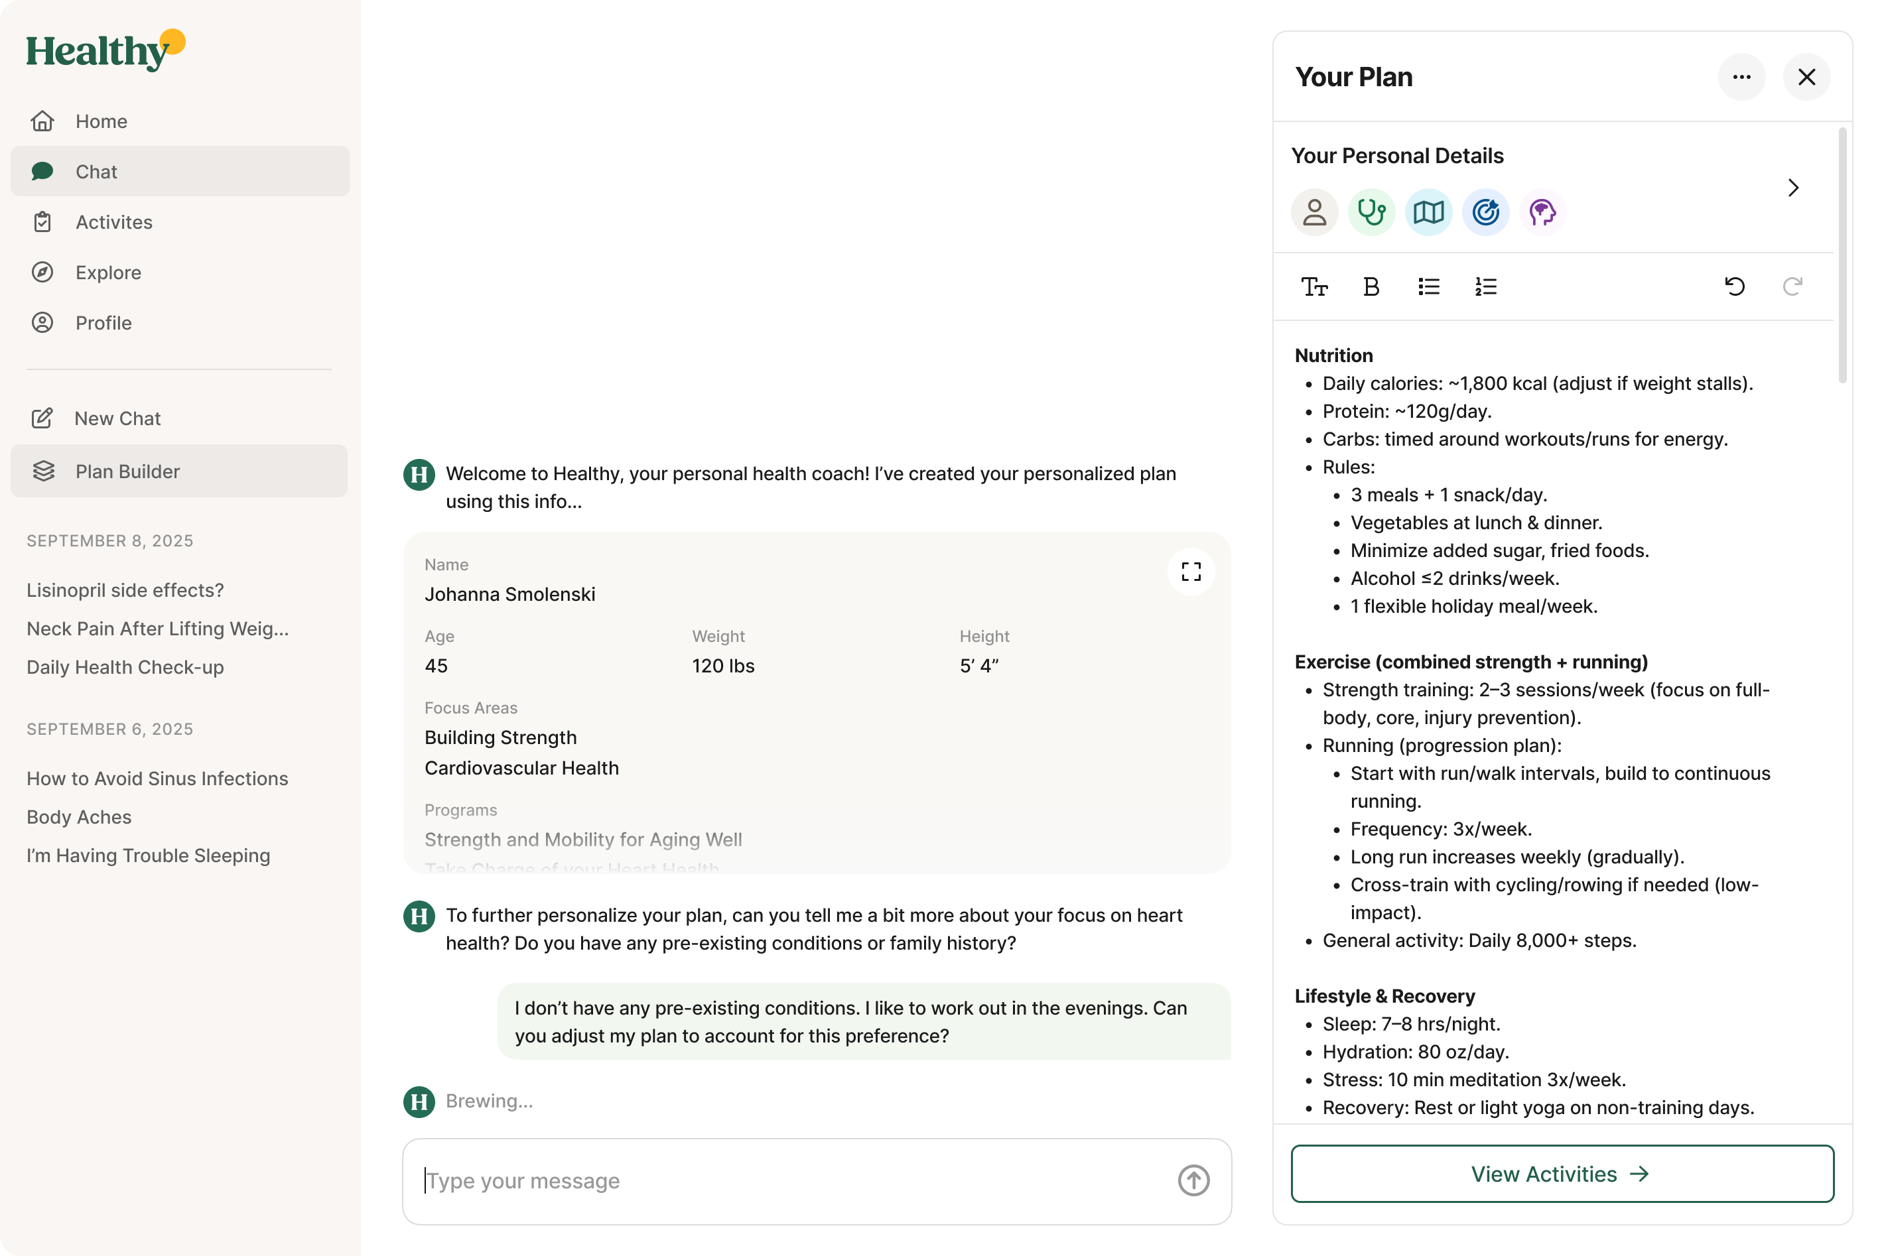Click the Profile person icon in sidebar
The image size is (1884, 1256).
tap(42, 323)
